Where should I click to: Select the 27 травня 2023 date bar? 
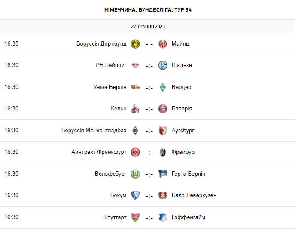tap(148, 26)
